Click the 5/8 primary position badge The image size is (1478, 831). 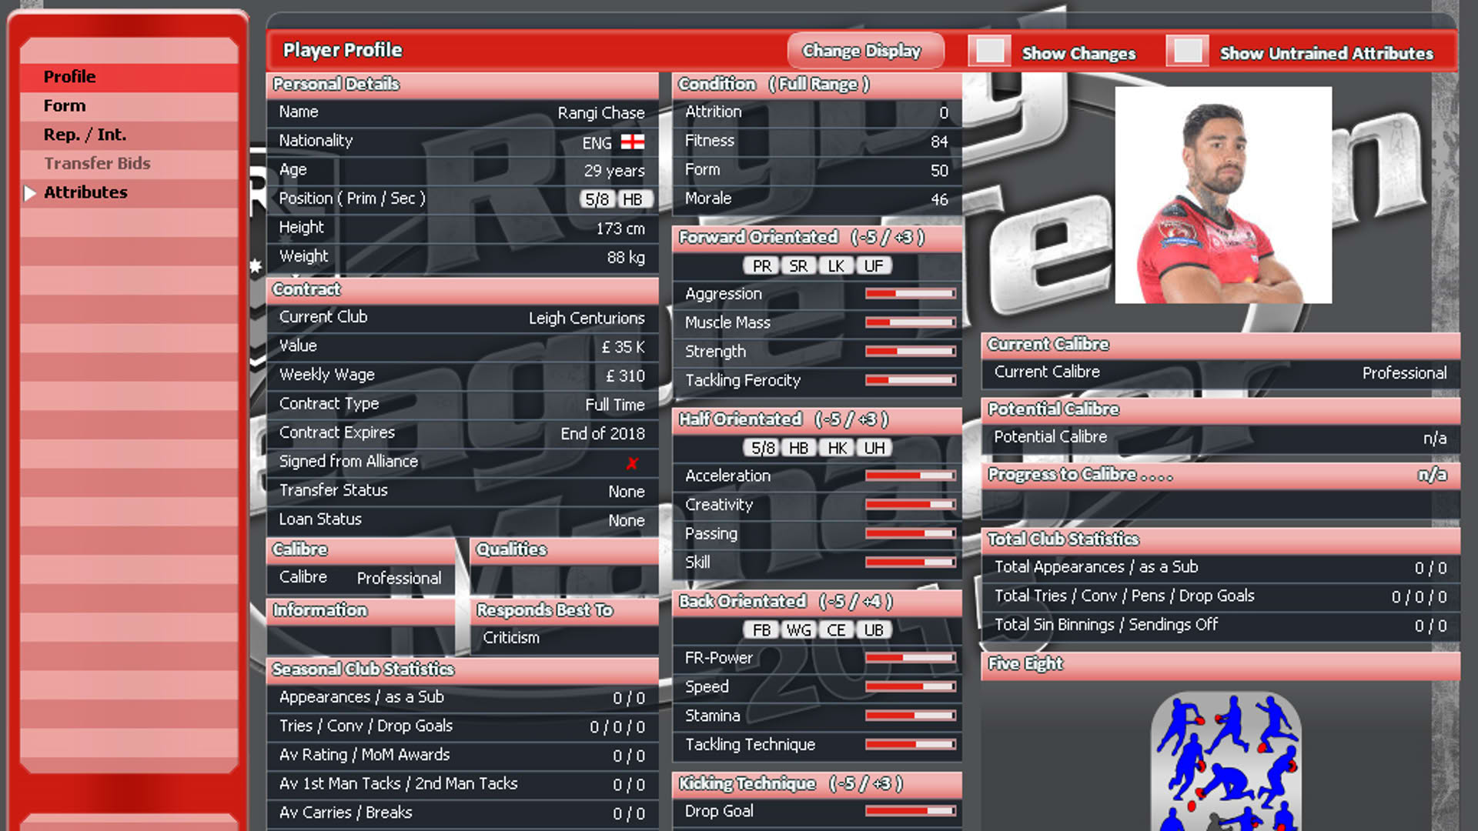[x=597, y=199]
